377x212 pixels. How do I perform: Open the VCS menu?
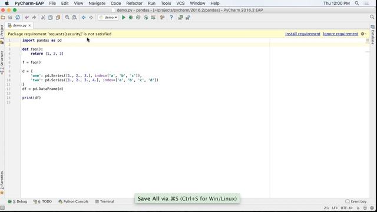tap(180, 4)
